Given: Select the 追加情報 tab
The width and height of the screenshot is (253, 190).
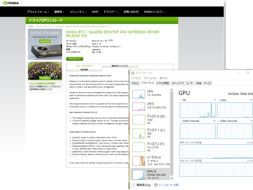Looking at the screenshot, I should click(84, 70).
